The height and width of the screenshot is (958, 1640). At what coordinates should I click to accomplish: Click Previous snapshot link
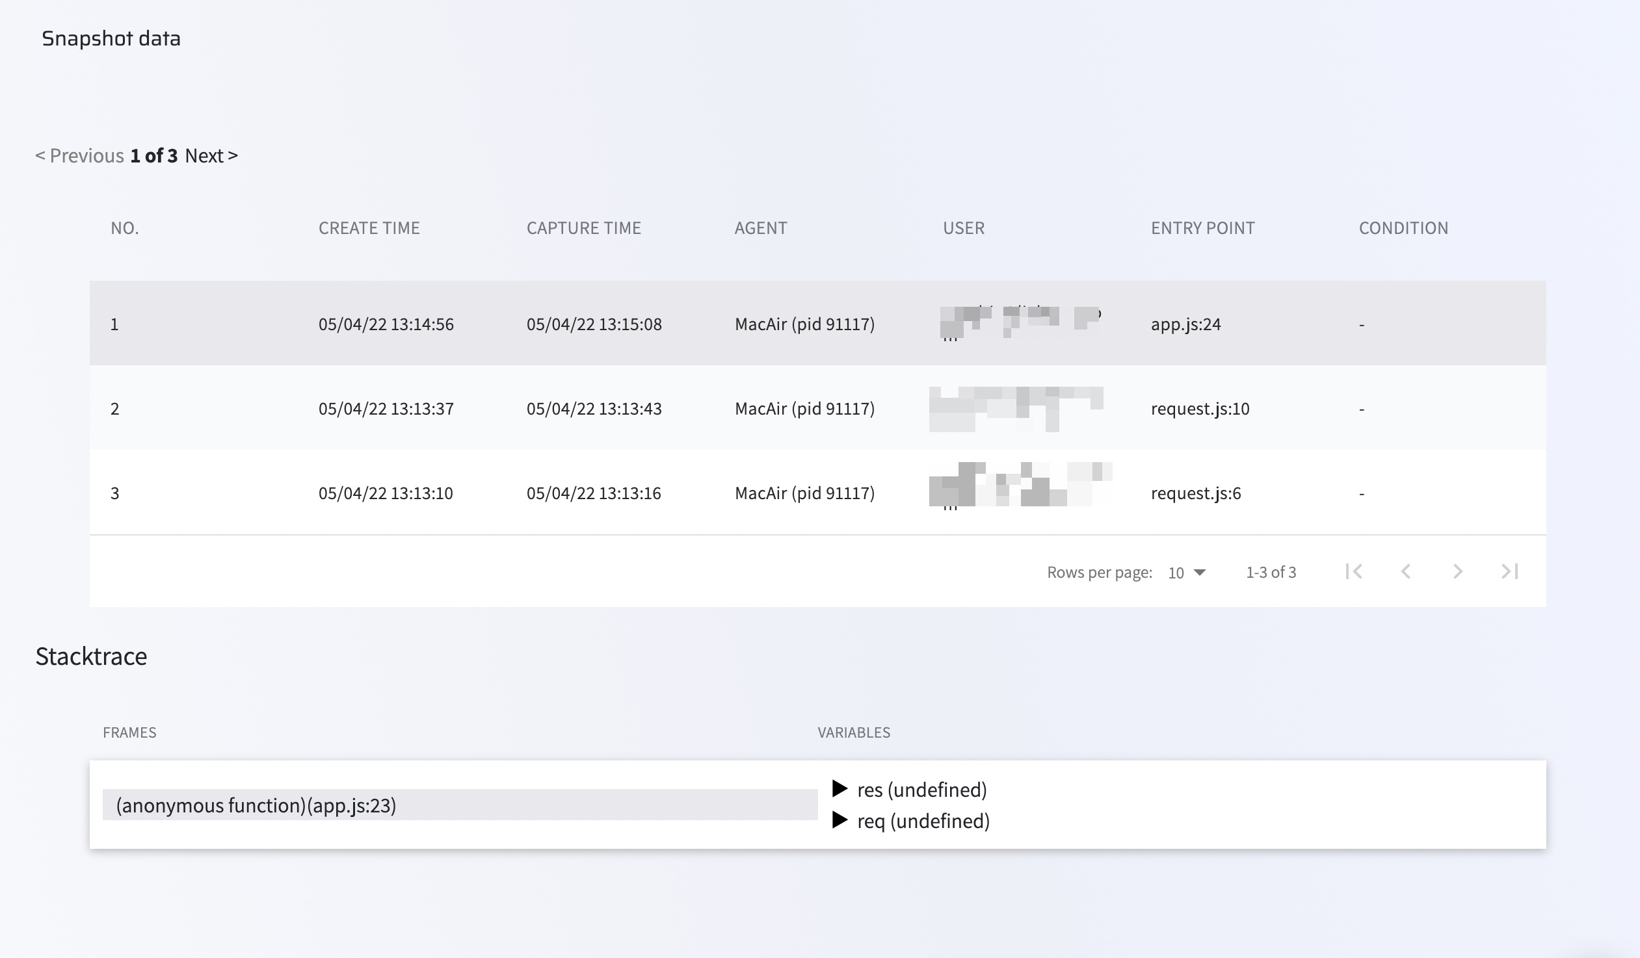[x=79, y=155]
